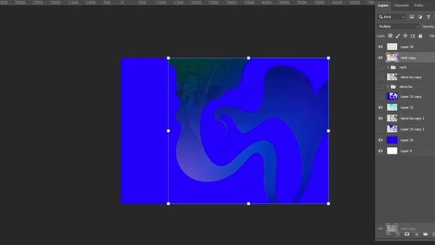Click the prevent artboard auto-nesting lock icon
The height and width of the screenshot is (245, 435).
coord(413,36)
